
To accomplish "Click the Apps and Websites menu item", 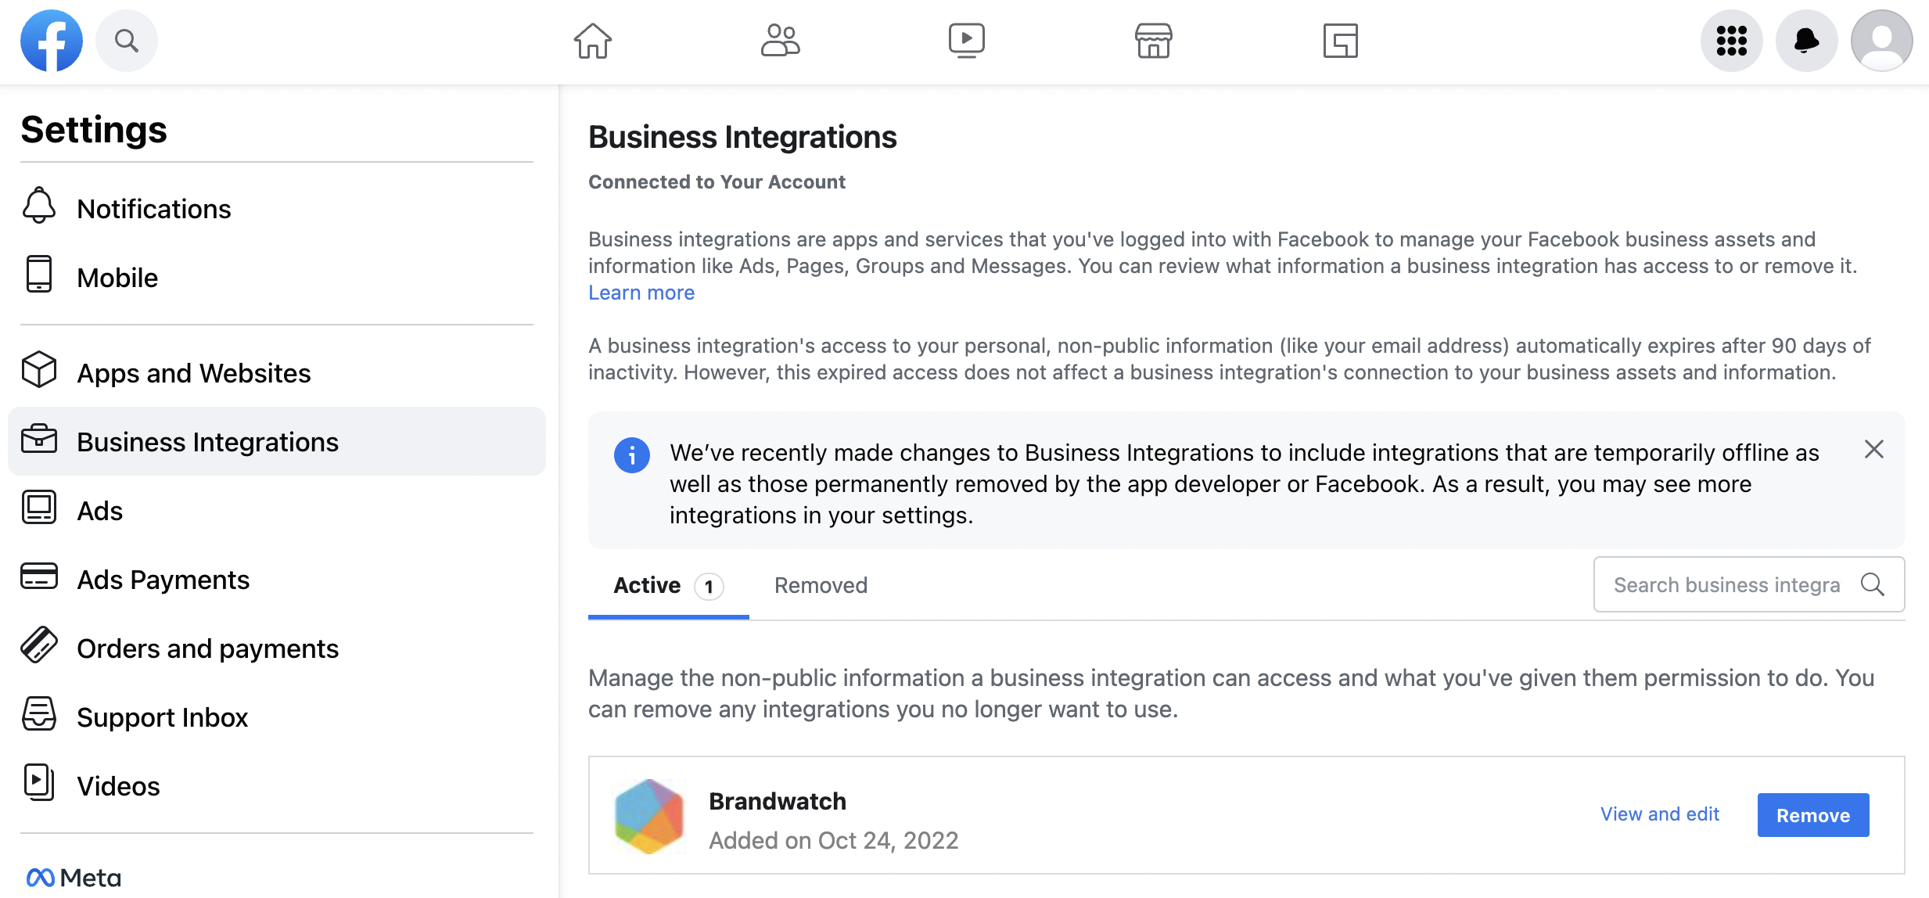I will click(193, 370).
